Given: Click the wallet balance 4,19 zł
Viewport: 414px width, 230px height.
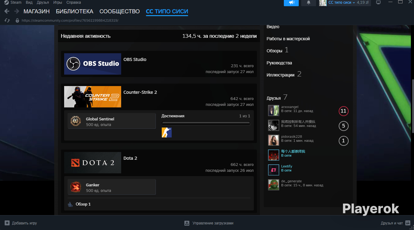Looking at the screenshot, I should (x=363, y=2).
